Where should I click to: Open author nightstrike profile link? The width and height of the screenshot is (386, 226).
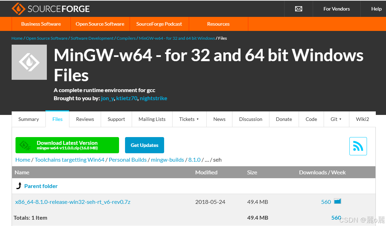(x=153, y=98)
